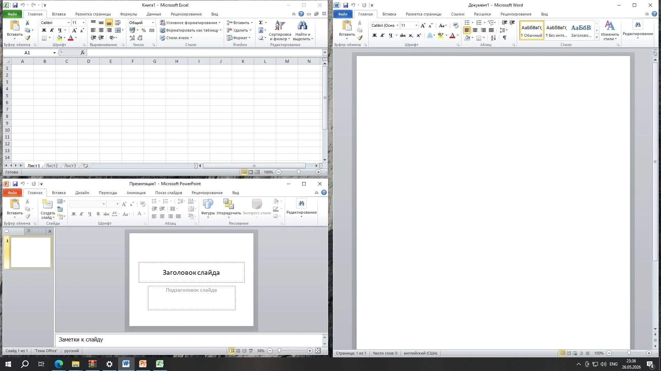Select slide 1 thumbnail in PowerPoint
Screen dimensions: 661x371
[31, 252]
